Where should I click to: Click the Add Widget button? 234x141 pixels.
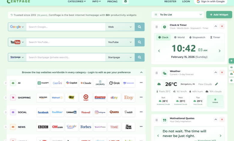(x=219, y=14)
